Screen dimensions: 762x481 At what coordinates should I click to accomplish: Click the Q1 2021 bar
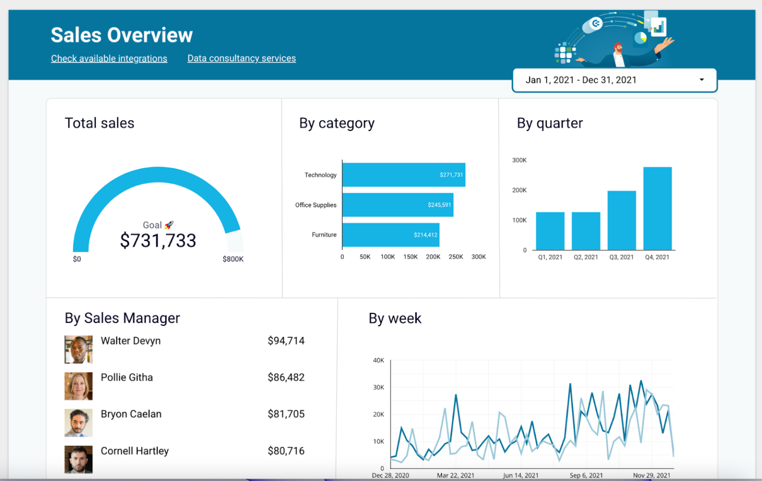point(550,231)
